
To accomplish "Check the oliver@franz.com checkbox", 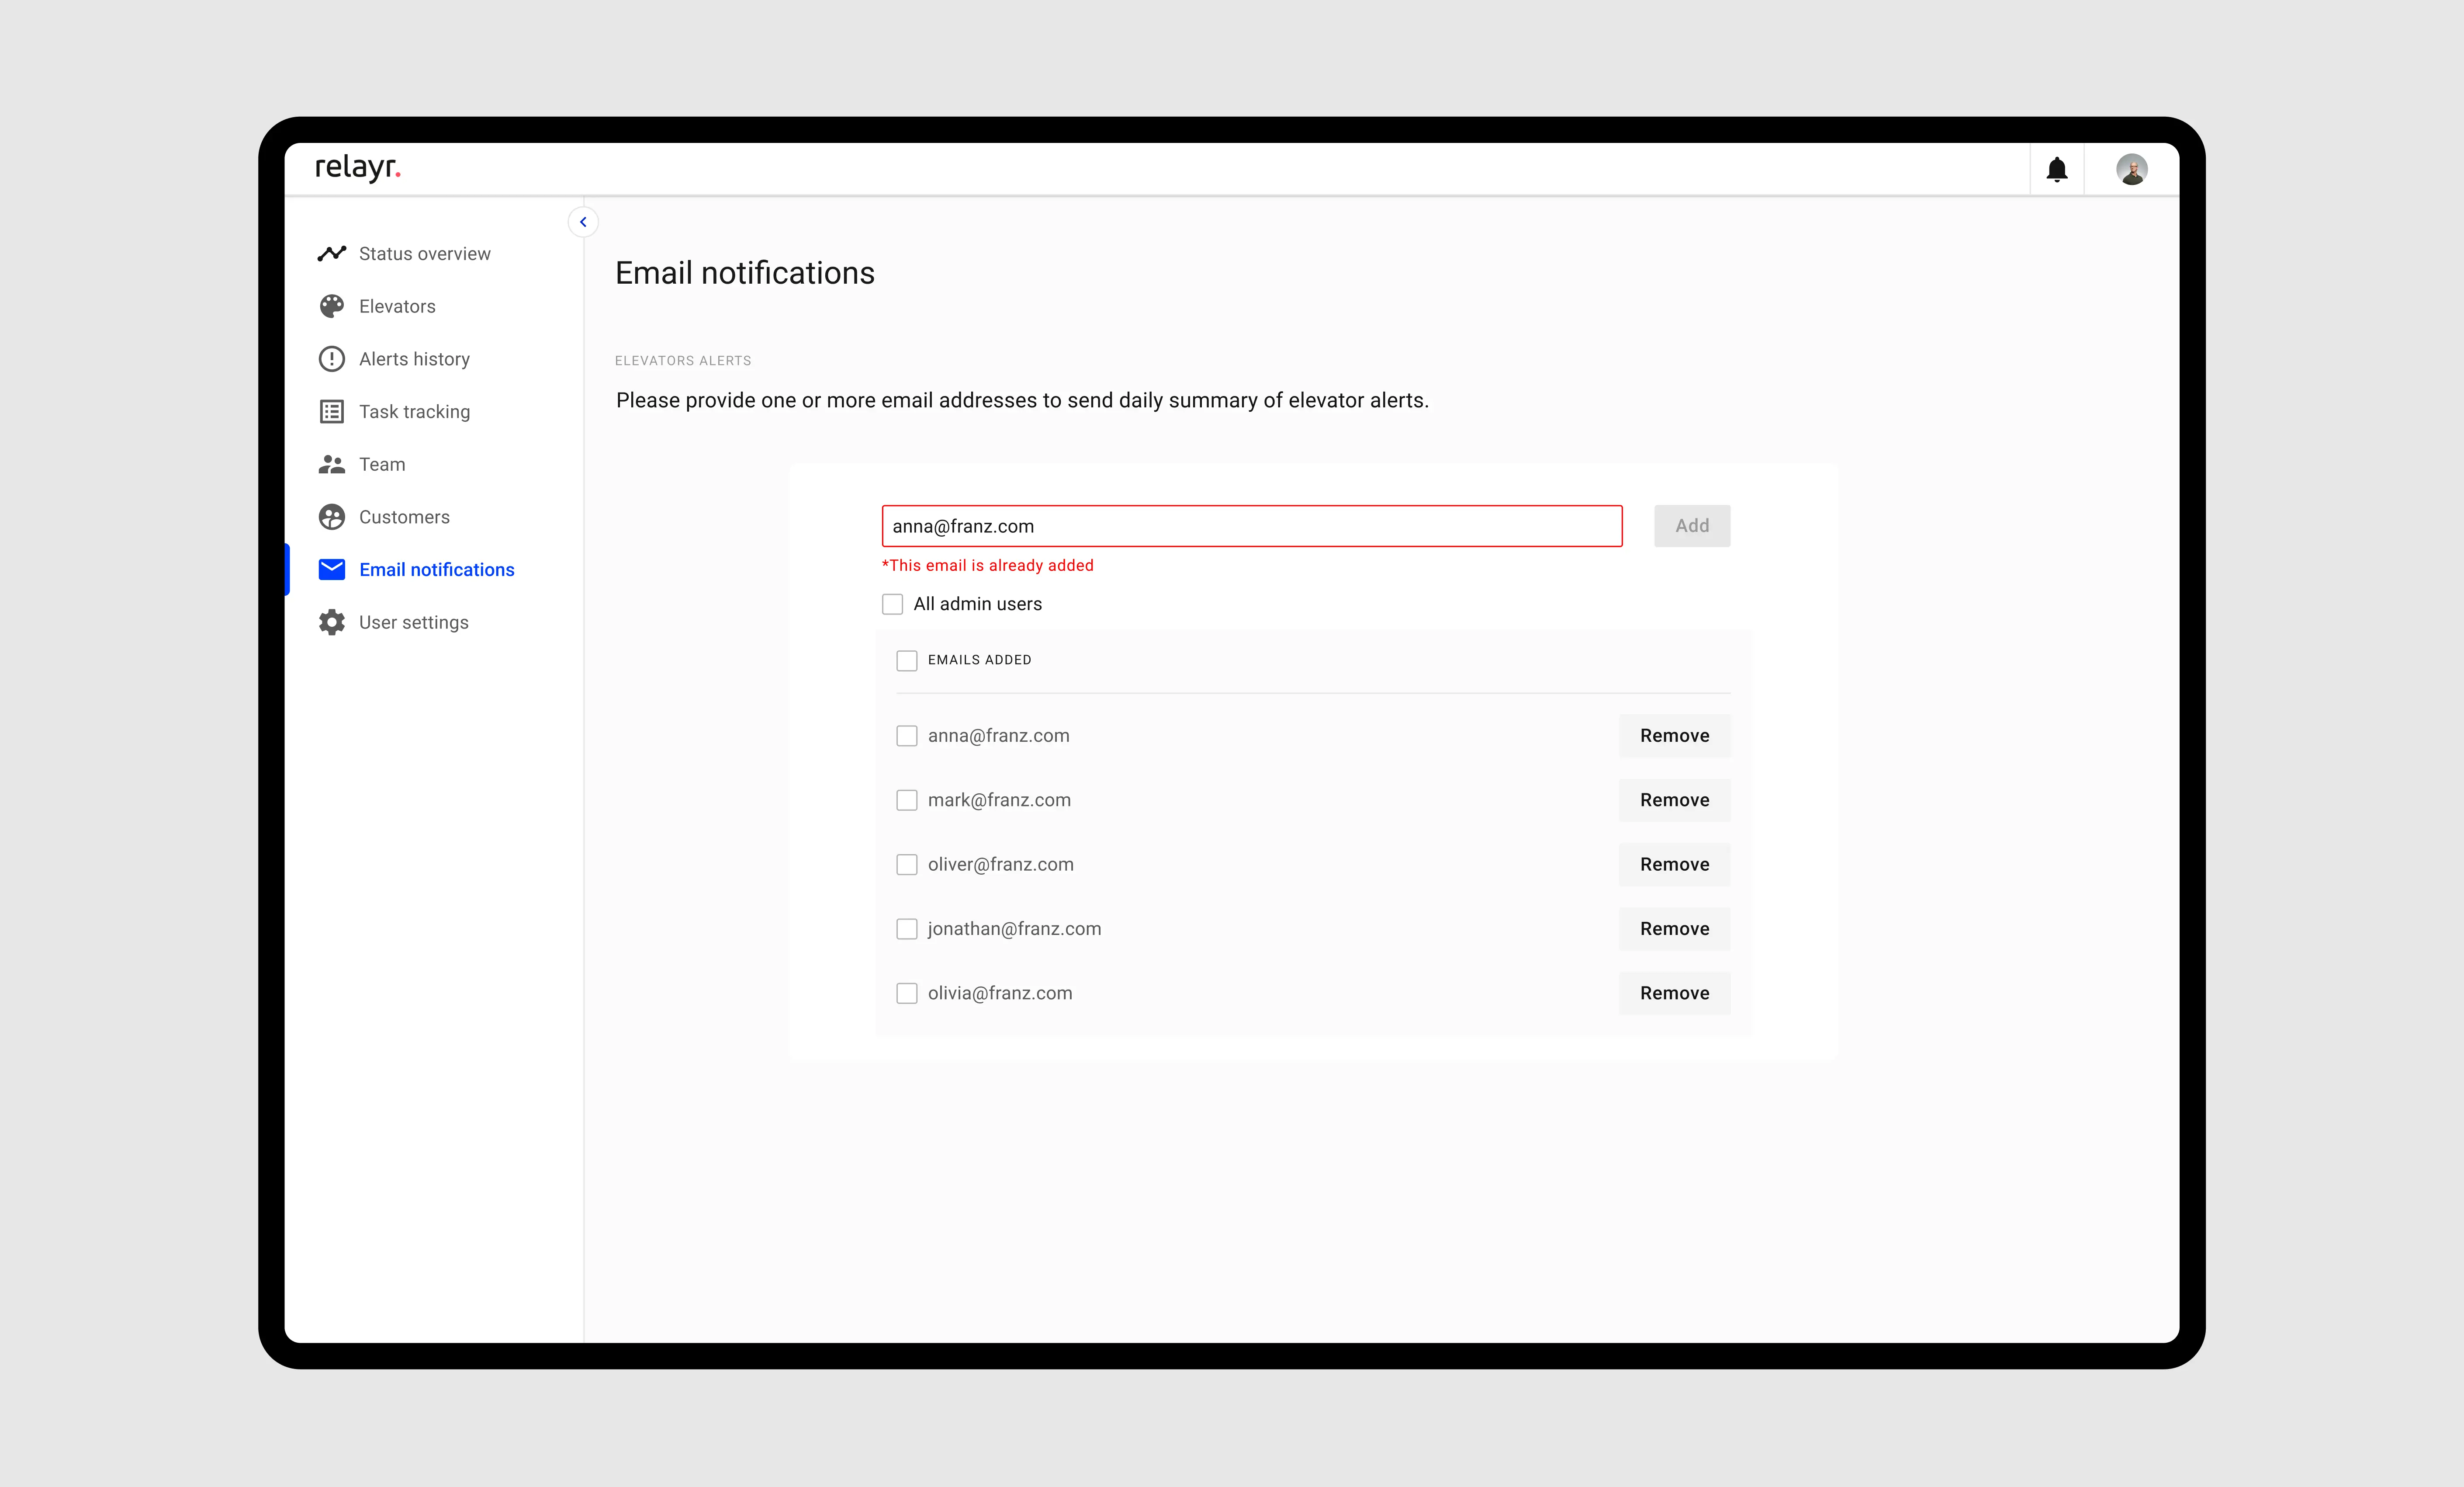I will point(906,865).
